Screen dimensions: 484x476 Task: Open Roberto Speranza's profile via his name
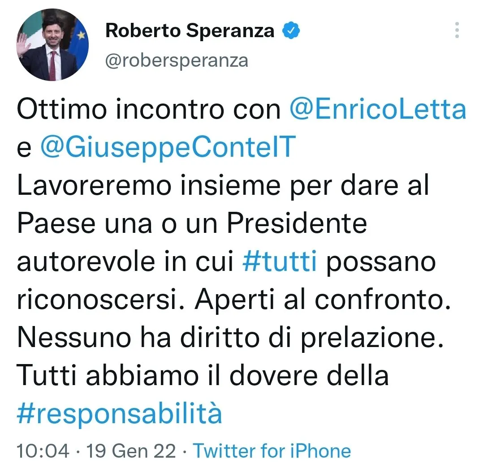coord(189,30)
